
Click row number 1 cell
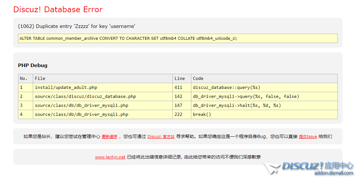point(26,88)
